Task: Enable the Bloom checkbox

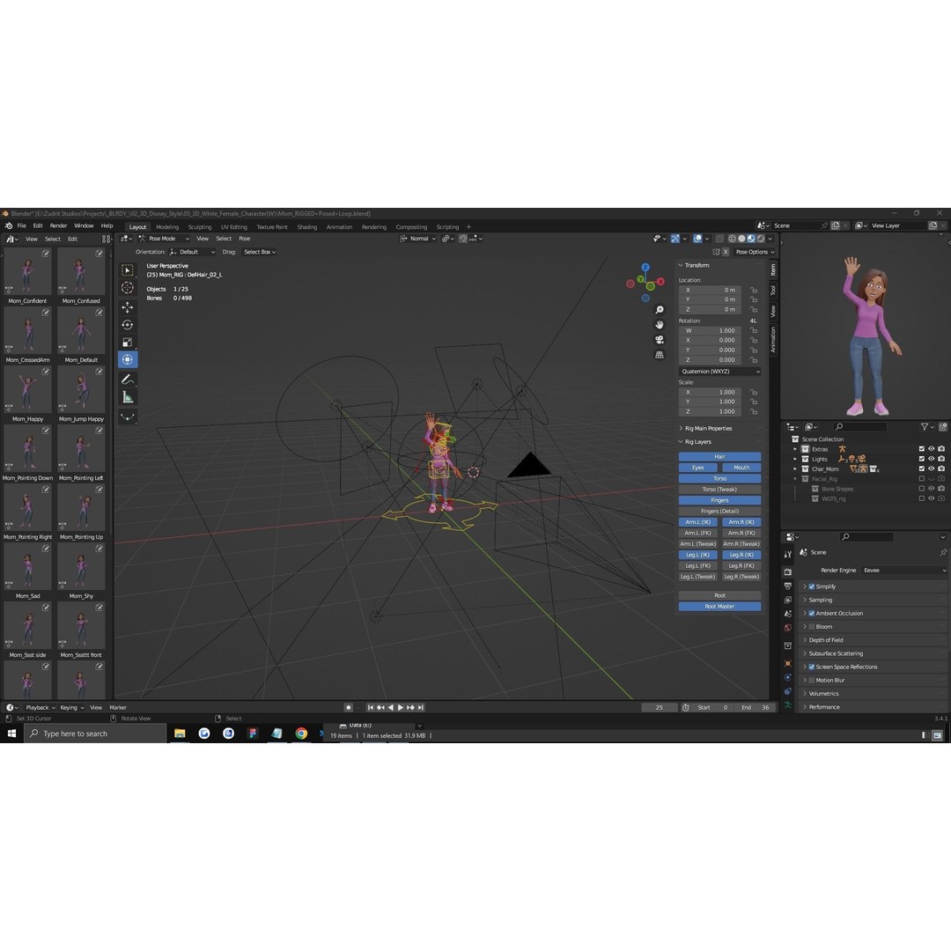Action: (x=812, y=627)
